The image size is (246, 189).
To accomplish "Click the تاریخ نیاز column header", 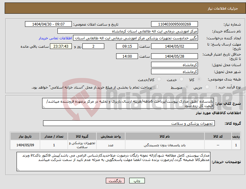I will point(25,136).
